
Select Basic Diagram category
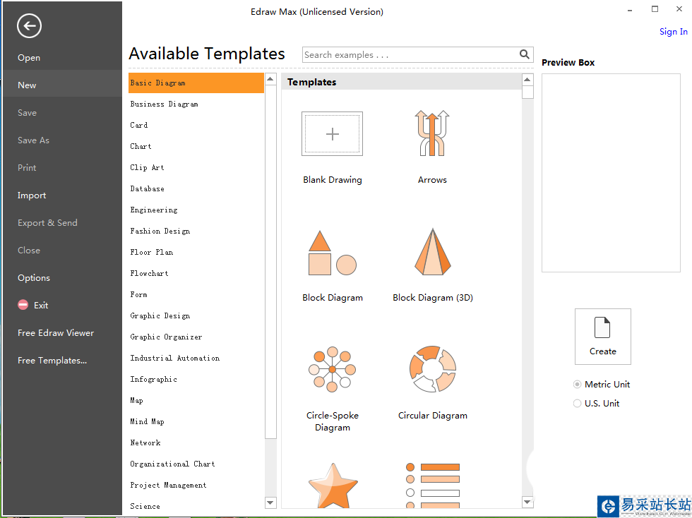[x=196, y=83]
